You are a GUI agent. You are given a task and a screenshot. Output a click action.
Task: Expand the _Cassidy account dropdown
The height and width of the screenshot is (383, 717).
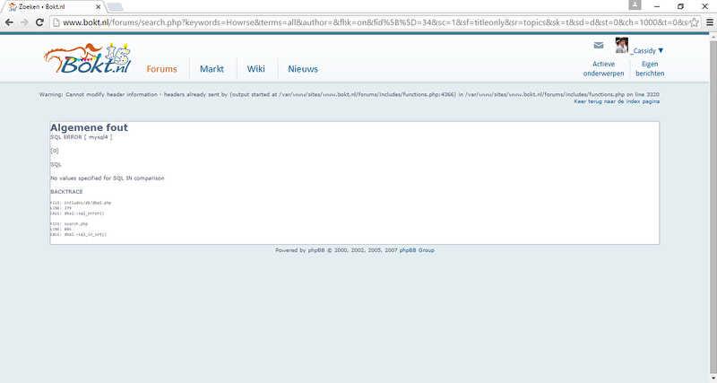(647, 51)
